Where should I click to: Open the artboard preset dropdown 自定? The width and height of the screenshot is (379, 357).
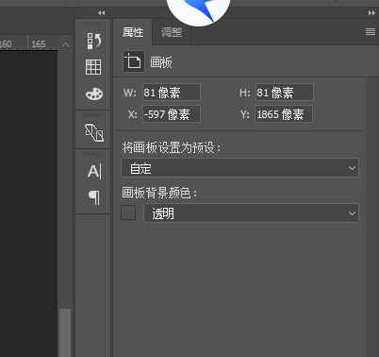click(239, 168)
